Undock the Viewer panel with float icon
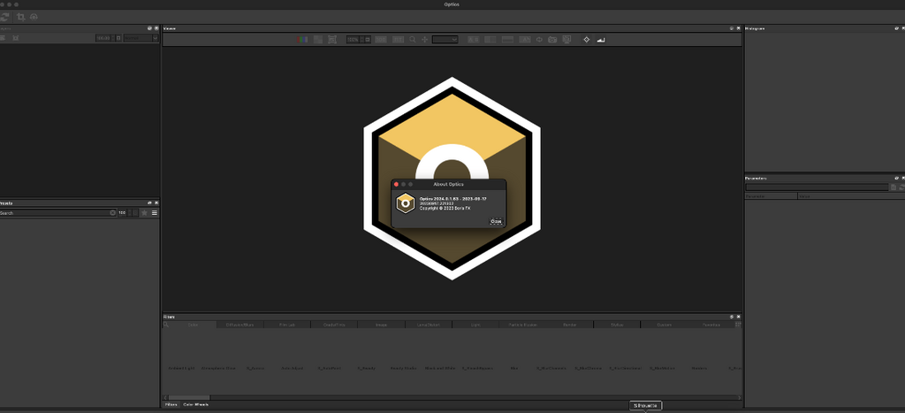This screenshot has height=413, width=905. 731,27
